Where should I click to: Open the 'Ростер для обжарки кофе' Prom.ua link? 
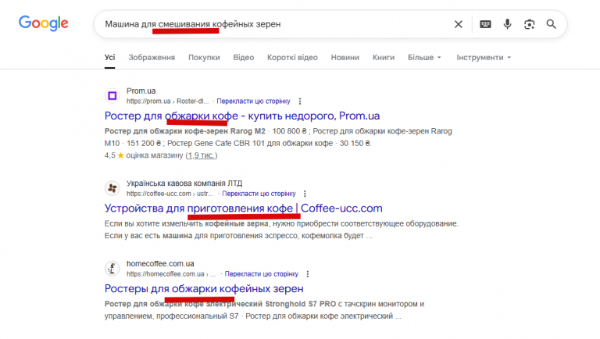pyautogui.click(x=242, y=116)
